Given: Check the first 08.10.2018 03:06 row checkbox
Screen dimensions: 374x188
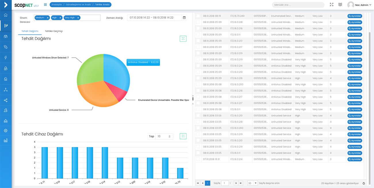Looking at the screenshot, I should pos(198,116).
